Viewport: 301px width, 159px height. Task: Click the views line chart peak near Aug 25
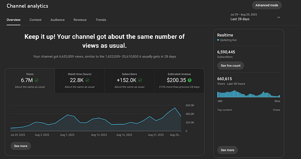174,108
